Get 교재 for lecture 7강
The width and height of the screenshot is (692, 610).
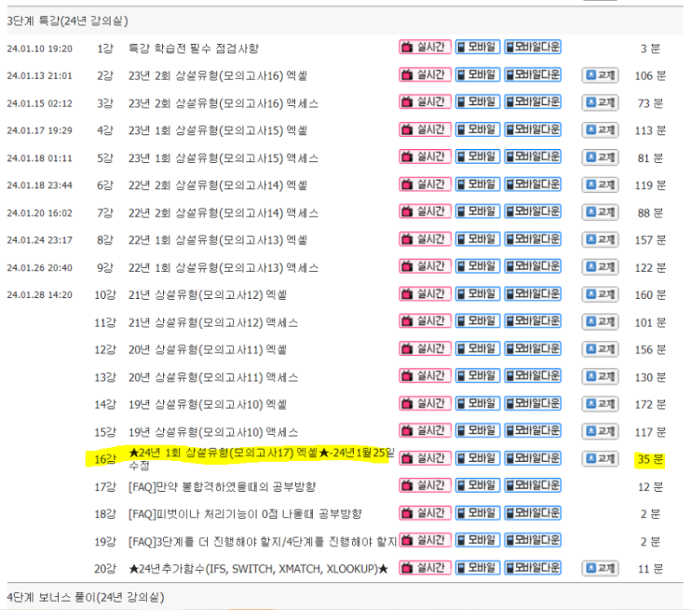[600, 212]
